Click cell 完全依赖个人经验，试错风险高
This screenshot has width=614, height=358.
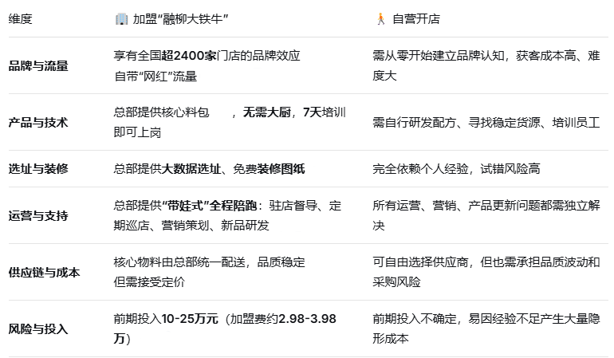coord(457,169)
